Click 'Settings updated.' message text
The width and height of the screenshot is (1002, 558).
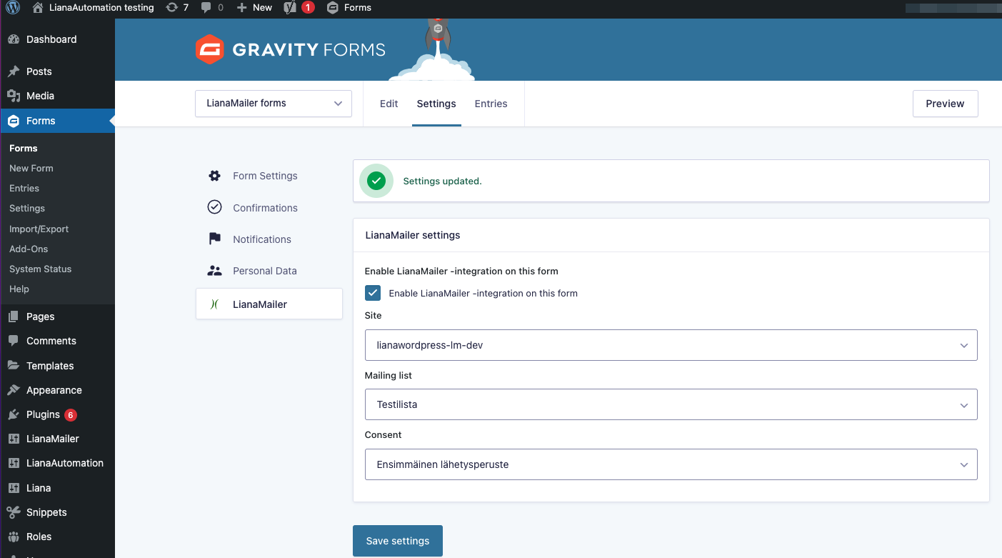(x=443, y=181)
